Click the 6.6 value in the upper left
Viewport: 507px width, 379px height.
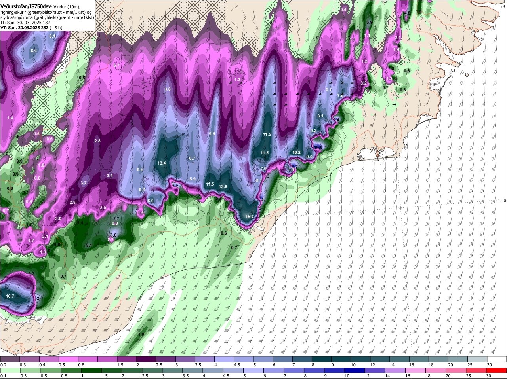(34, 51)
